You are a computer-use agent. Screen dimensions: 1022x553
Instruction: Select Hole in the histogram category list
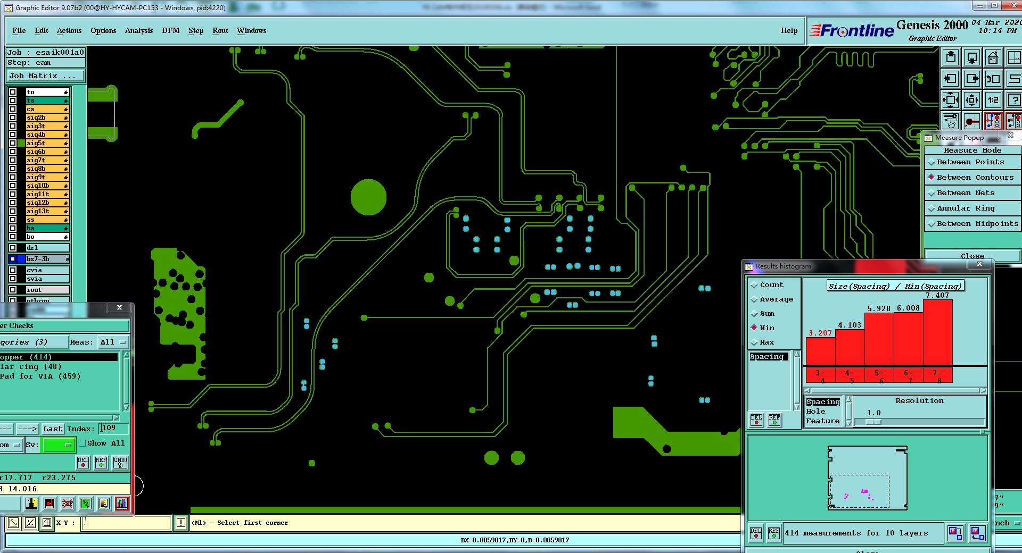point(815,412)
